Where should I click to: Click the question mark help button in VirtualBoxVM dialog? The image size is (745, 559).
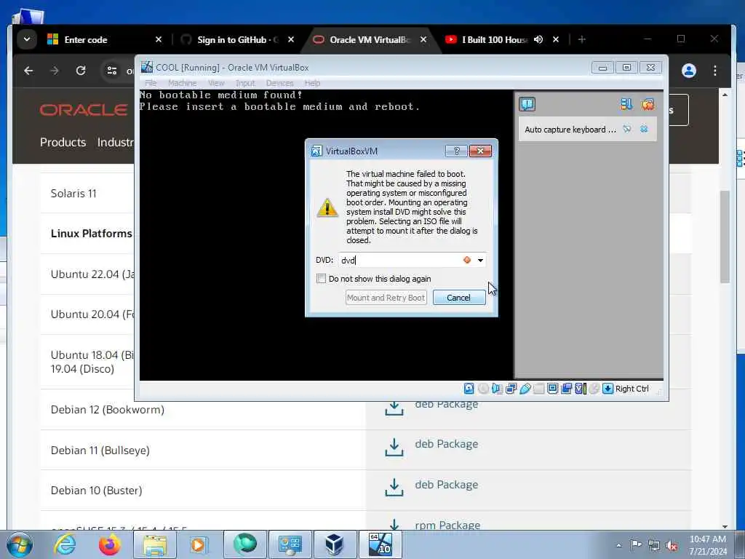[457, 151]
